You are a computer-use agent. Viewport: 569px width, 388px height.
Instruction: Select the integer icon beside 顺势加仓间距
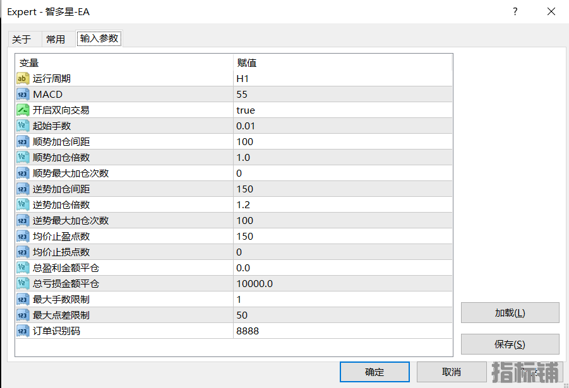pos(23,142)
